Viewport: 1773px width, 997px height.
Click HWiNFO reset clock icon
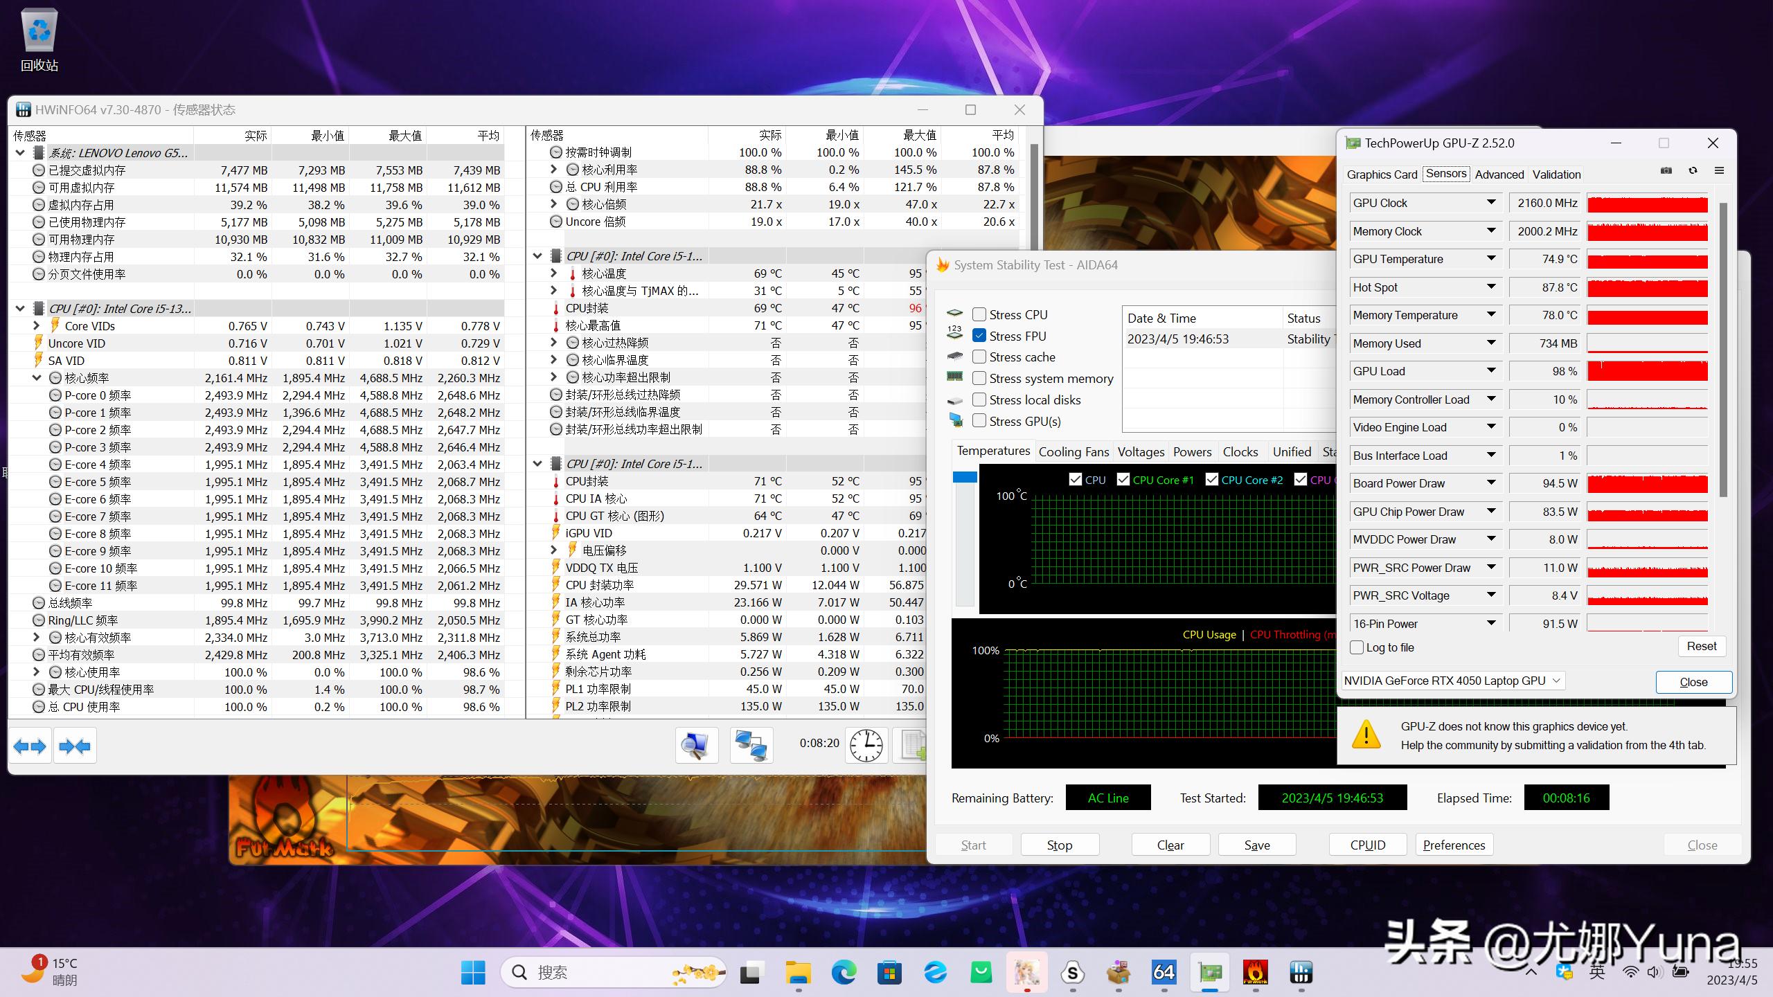click(866, 745)
